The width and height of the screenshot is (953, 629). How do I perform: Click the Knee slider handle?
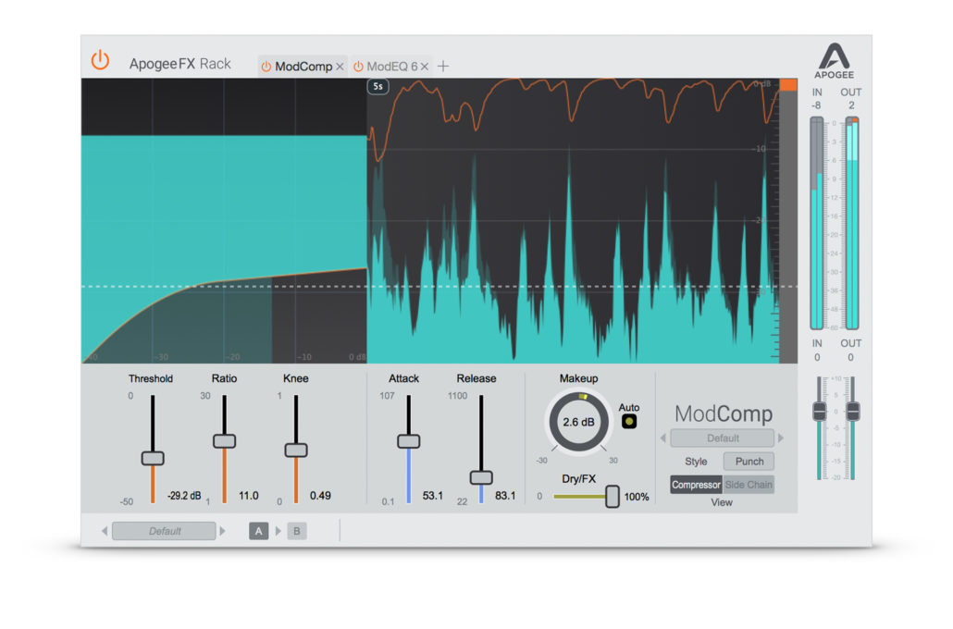coord(296,450)
